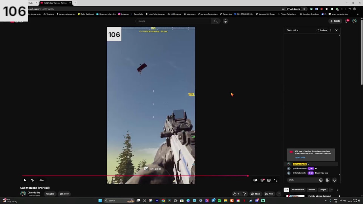The height and width of the screenshot is (204, 363).
Task: Select the All filter chip
Action: (286, 190)
